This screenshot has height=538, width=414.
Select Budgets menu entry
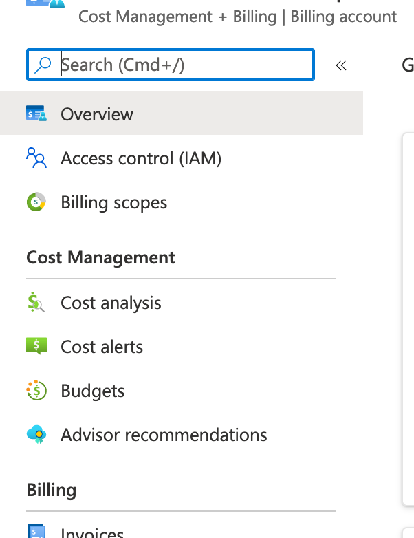click(93, 391)
